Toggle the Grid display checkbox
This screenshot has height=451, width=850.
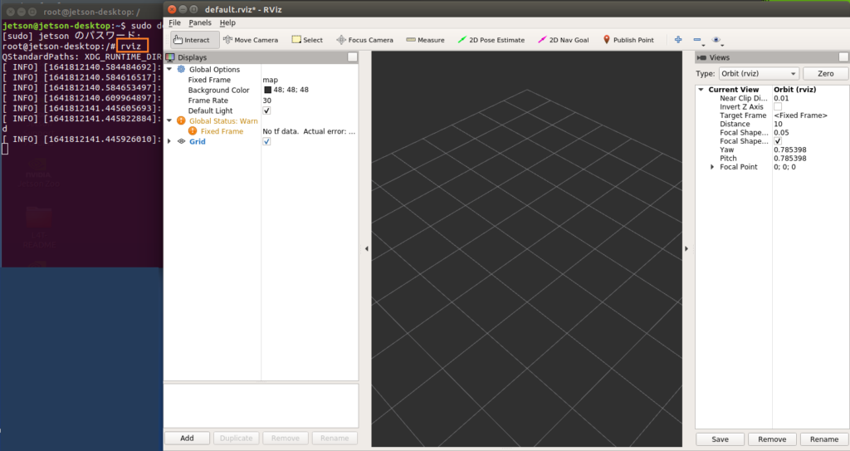[x=266, y=142]
